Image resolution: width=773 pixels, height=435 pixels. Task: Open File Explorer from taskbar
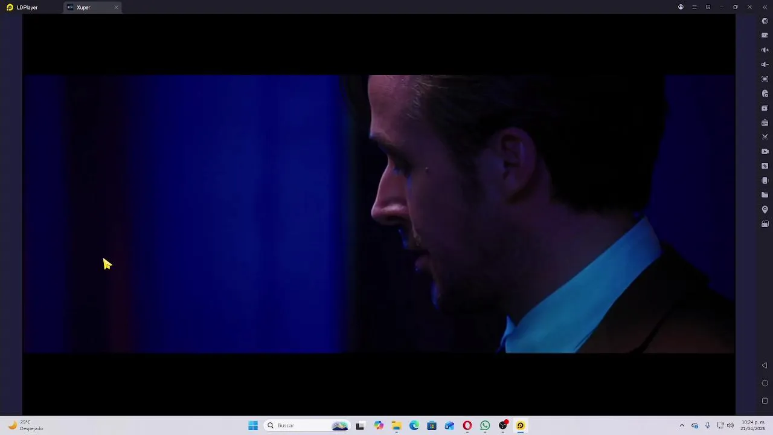(396, 425)
